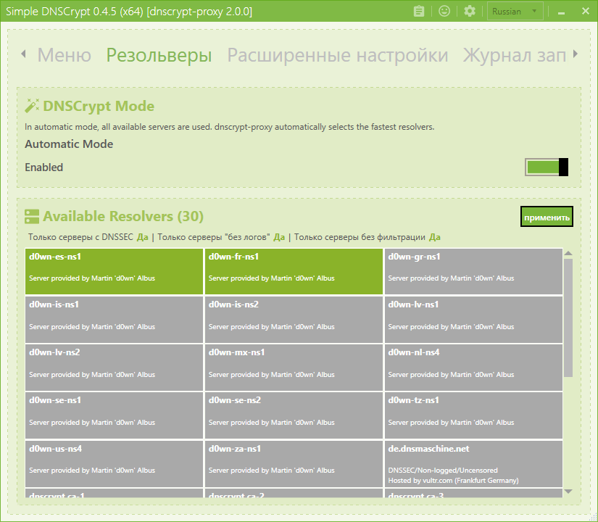Select the d0wn-lv-ns2 resolver tile

114,368
